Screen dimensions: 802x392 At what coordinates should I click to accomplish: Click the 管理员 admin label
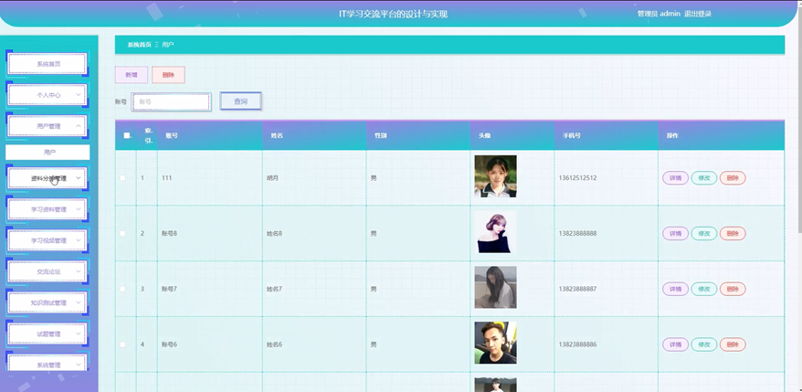[x=659, y=14]
